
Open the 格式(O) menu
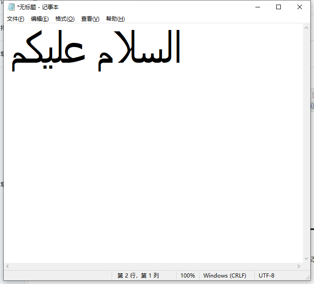point(65,19)
